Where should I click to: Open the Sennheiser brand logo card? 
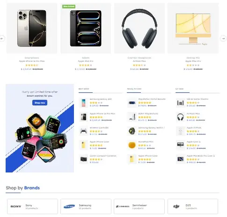click(x=139, y=206)
